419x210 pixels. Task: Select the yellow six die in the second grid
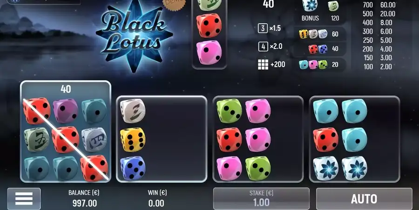(x=133, y=140)
